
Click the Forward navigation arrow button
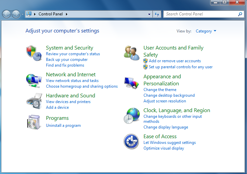[x=16, y=14]
